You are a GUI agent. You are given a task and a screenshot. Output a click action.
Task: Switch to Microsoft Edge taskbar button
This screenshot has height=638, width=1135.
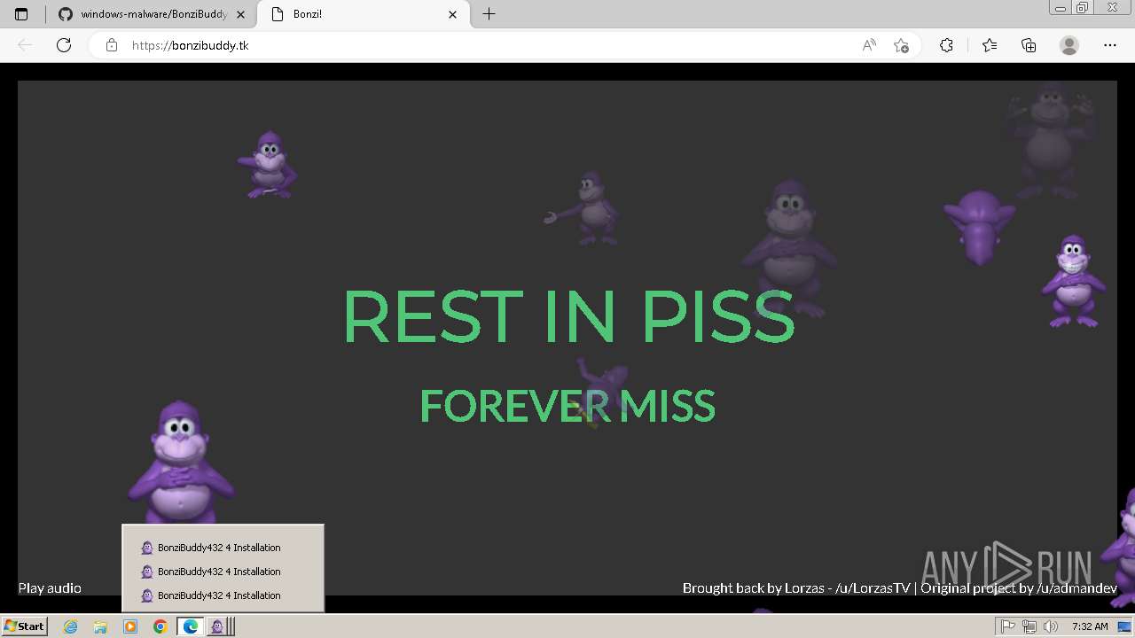[191, 626]
